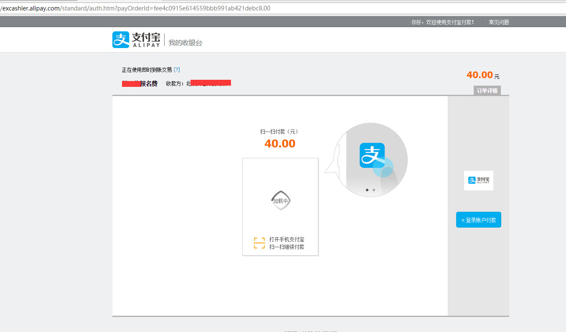Click the 打开手机支付宝 instruction text
Screen dimensions: 566x332
coord(287,239)
